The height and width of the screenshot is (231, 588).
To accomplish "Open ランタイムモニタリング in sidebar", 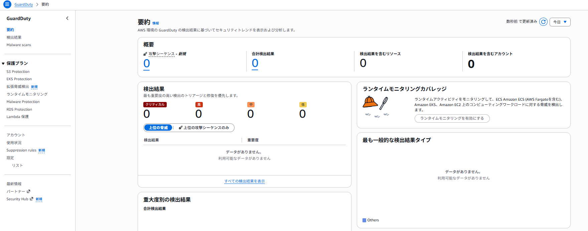I will [27, 94].
